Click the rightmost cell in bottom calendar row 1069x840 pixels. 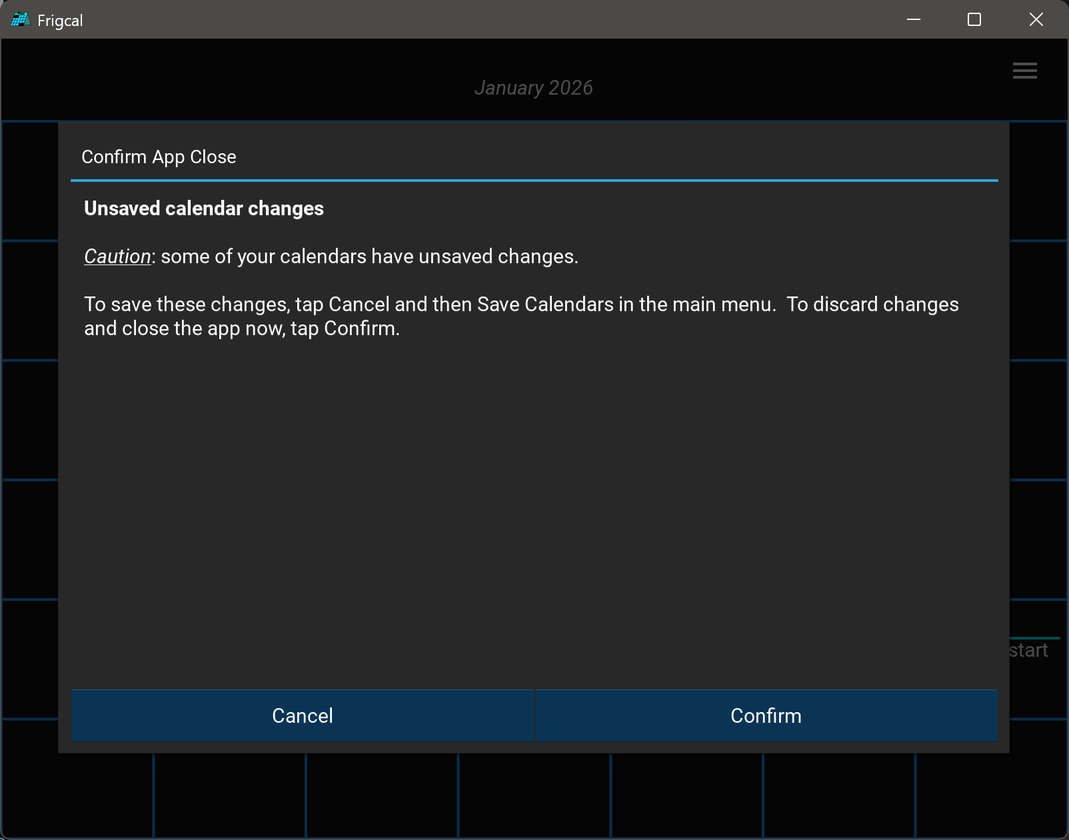point(990,795)
